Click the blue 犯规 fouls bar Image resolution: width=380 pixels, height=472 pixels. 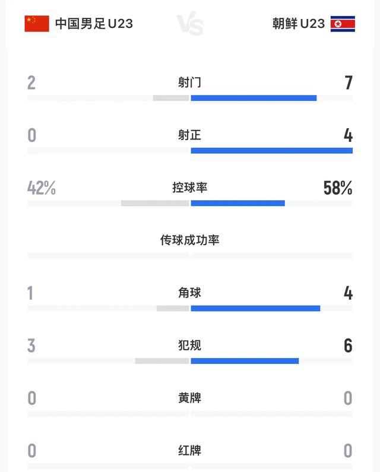245,360
